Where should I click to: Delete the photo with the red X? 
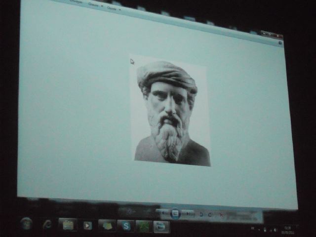221,215
